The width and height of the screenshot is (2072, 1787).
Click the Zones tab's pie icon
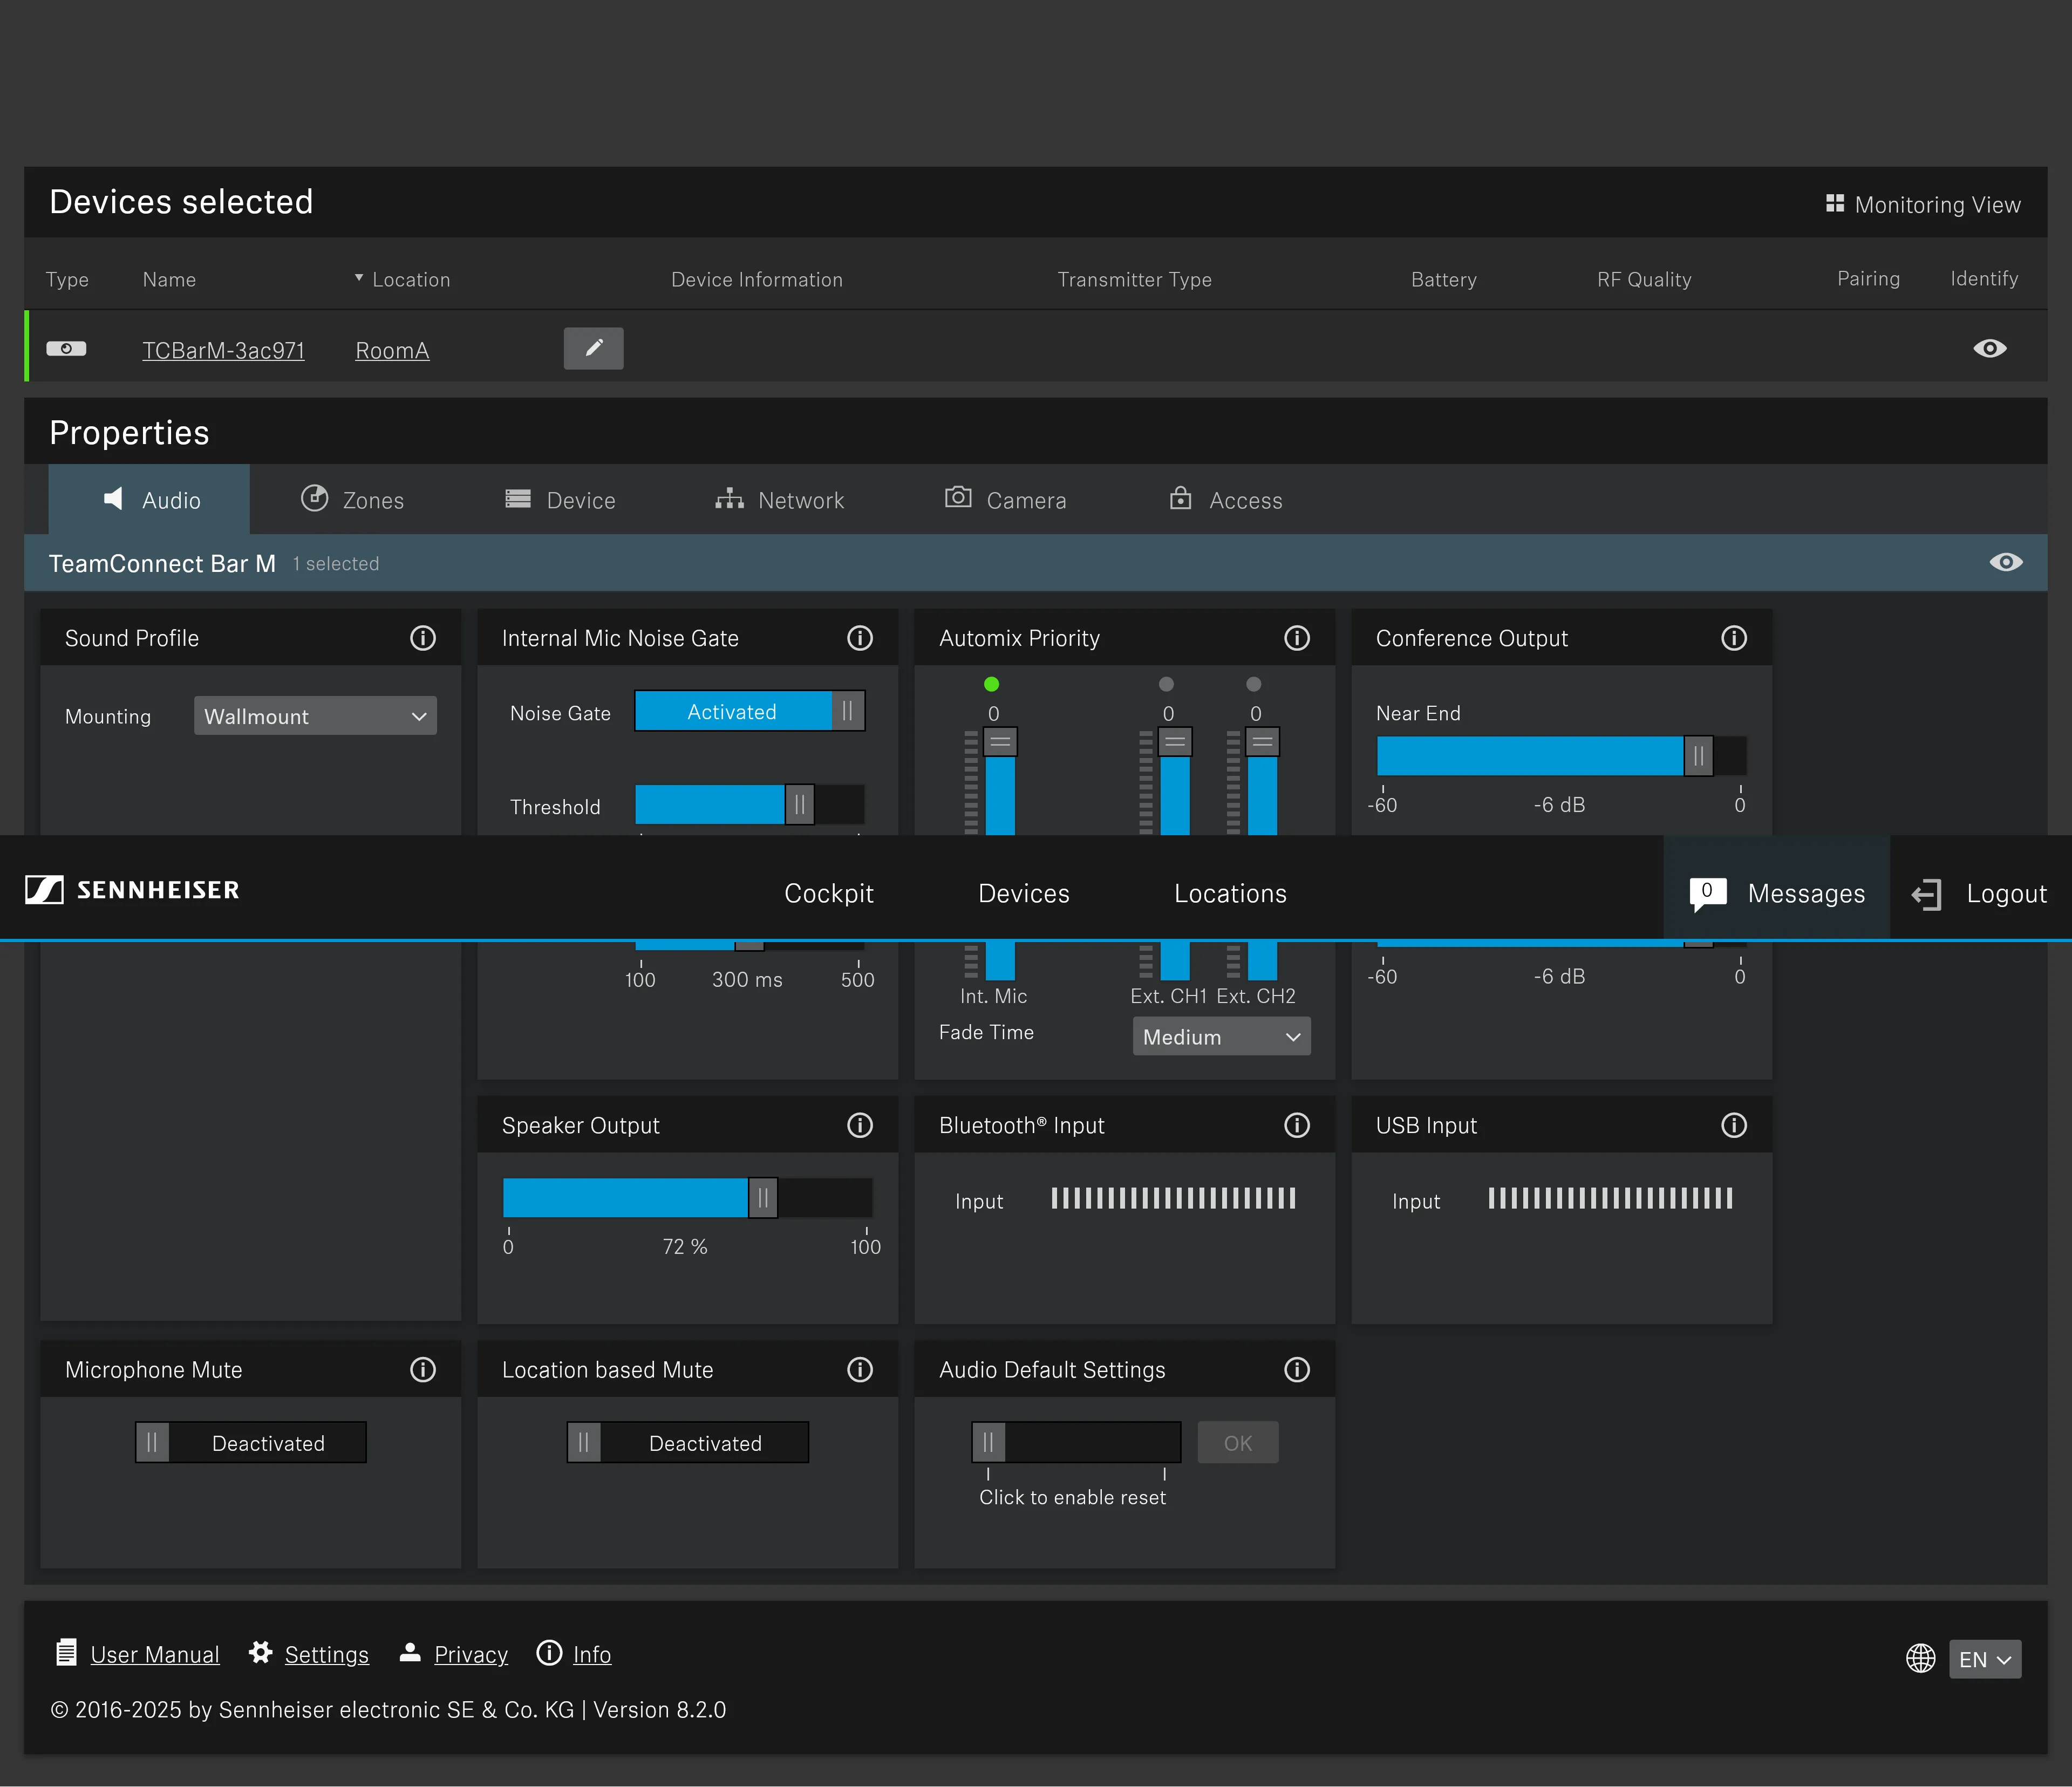point(315,497)
